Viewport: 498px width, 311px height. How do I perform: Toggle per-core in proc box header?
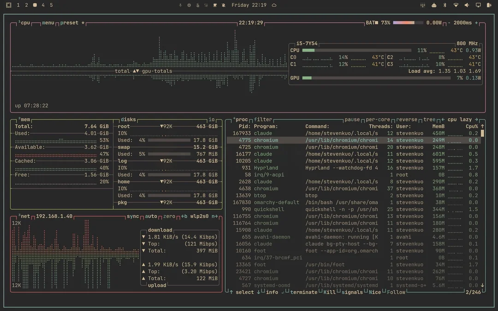(x=378, y=120)
